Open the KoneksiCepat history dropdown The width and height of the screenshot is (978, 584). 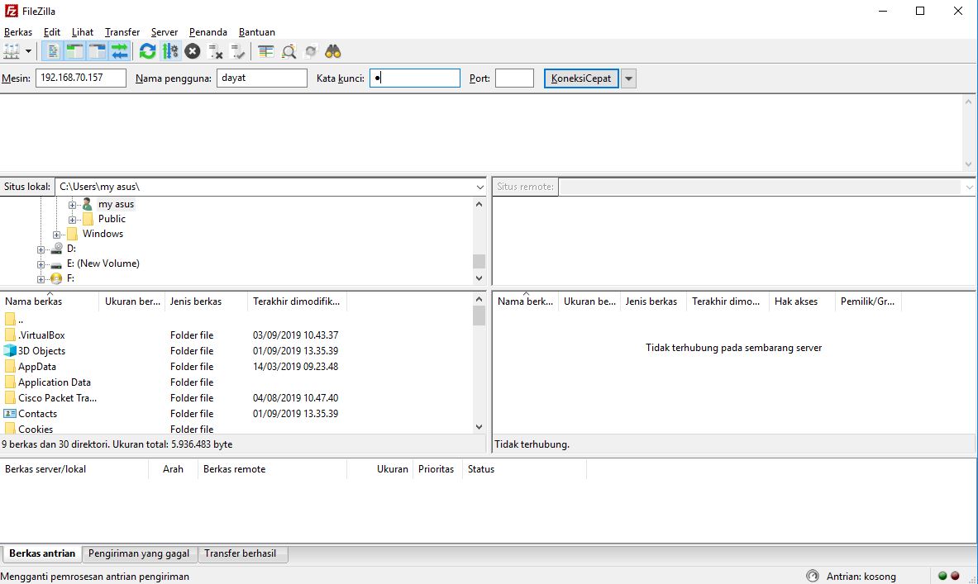628,78
